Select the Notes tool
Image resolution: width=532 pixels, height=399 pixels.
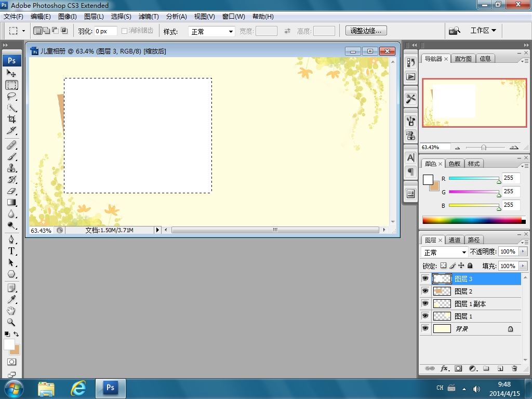pos(11,288)
